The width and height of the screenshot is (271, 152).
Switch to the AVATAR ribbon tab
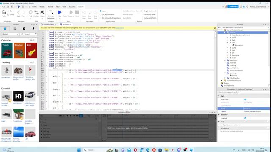[x=50, y=7]
